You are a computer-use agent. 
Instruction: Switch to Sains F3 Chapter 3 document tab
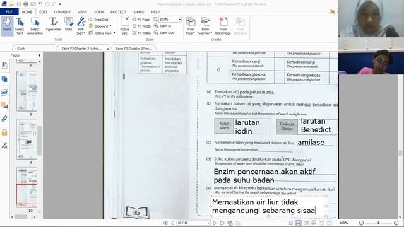134,49
